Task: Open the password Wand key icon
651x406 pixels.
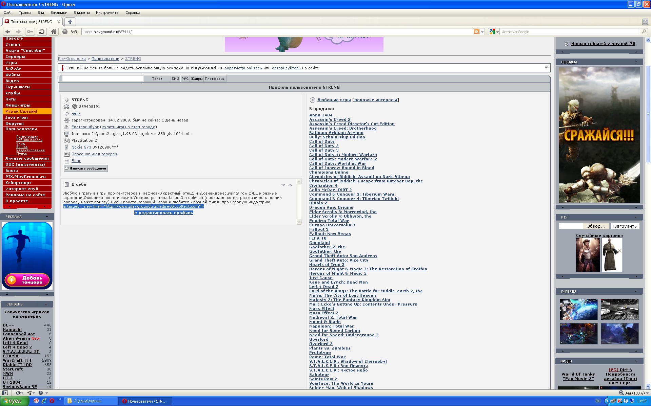Action: [30, 31]
